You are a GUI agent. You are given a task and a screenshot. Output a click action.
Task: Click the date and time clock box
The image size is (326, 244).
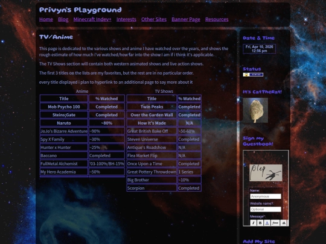tap(259, 49)
